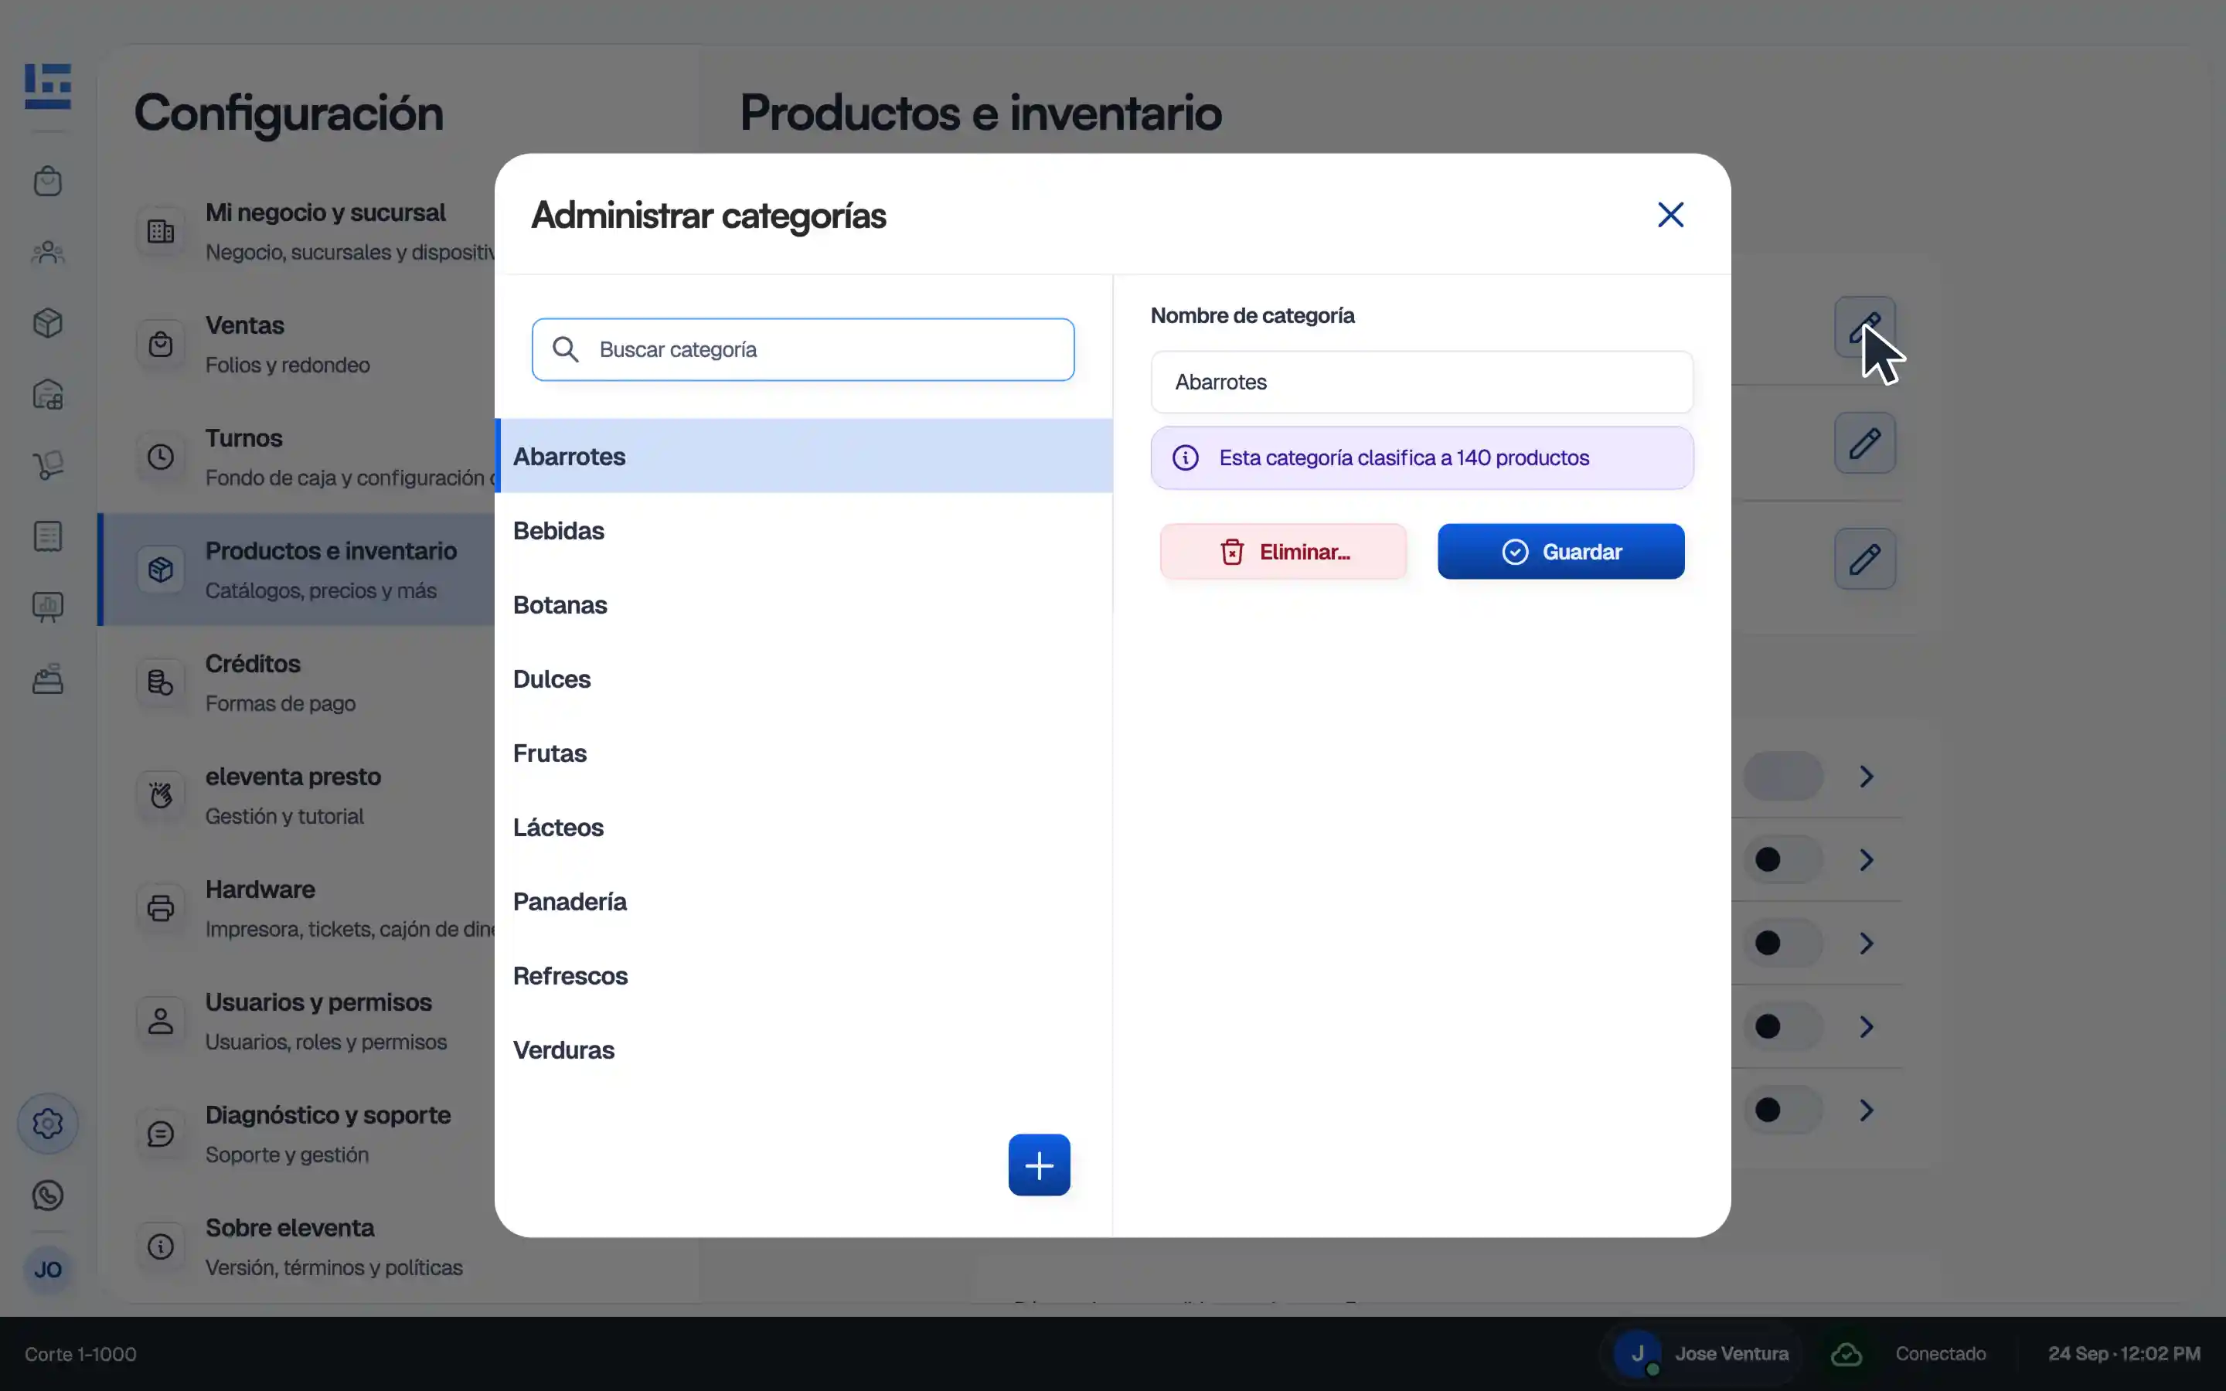Open Diagnóstico y soporte section
This screenshot has width=2226, height=1391.
[x=297, y=1134]
